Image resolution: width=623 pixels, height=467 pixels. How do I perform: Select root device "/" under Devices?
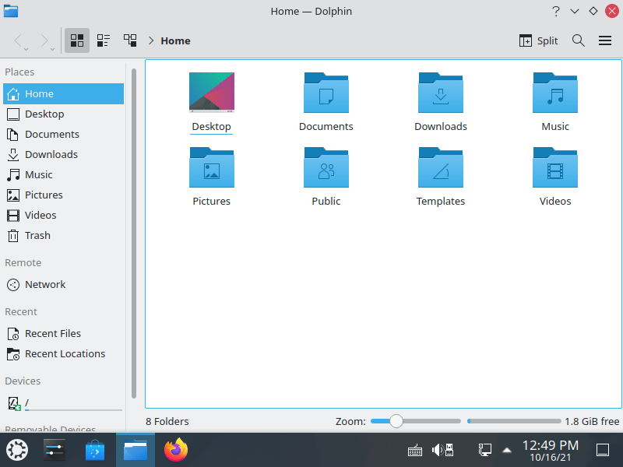pos(64,403)
